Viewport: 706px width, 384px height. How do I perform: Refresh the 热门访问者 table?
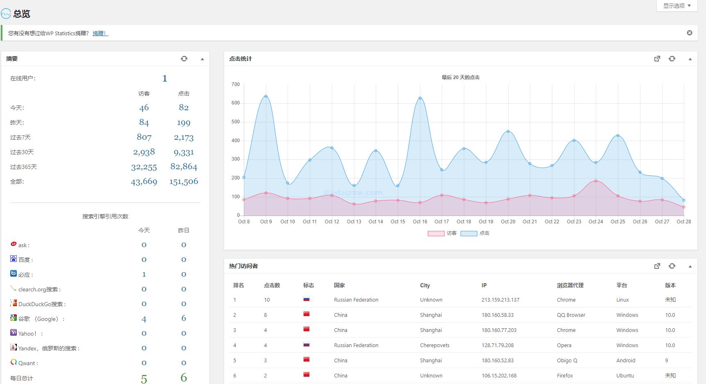click(672, 266)
